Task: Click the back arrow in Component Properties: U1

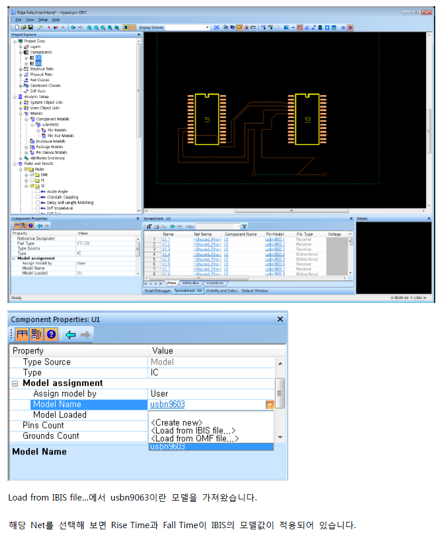Action: click(x=71, y=334)
